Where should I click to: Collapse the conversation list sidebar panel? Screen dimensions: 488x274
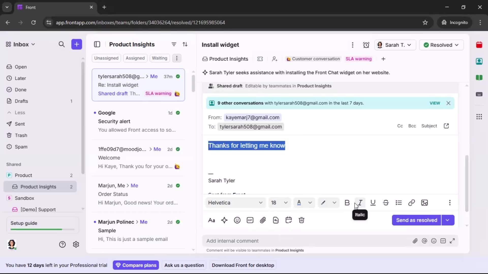click(97, 44)
